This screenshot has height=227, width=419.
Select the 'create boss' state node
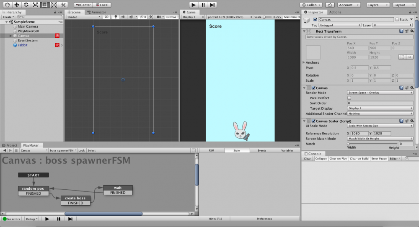pyautogui.click(x=75, y=198)
